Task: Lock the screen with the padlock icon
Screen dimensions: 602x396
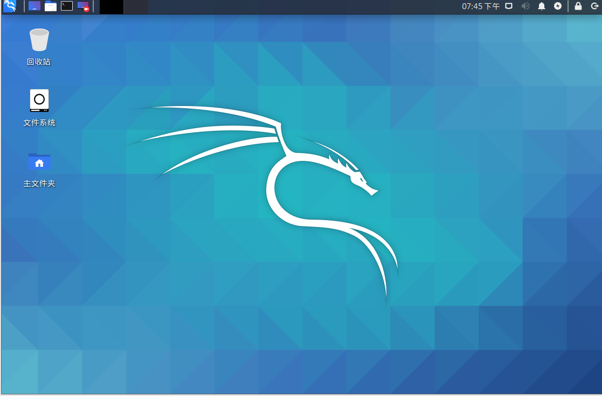Action: click(x=578, y=6)
